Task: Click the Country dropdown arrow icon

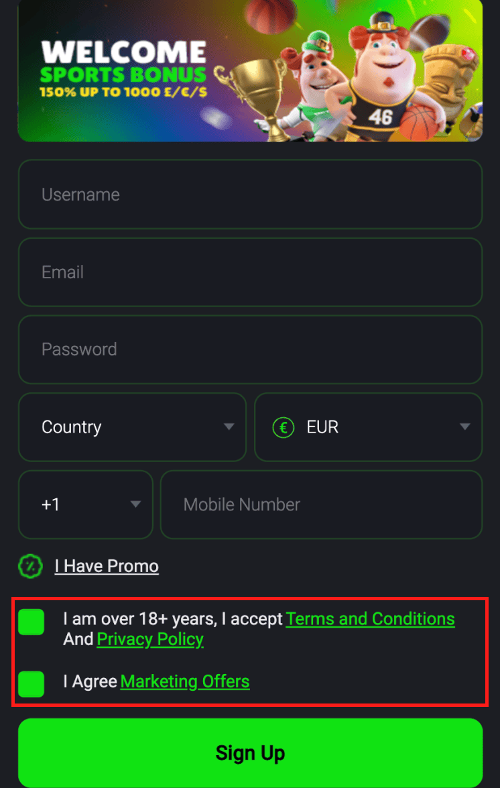Action: coord(229,427)
